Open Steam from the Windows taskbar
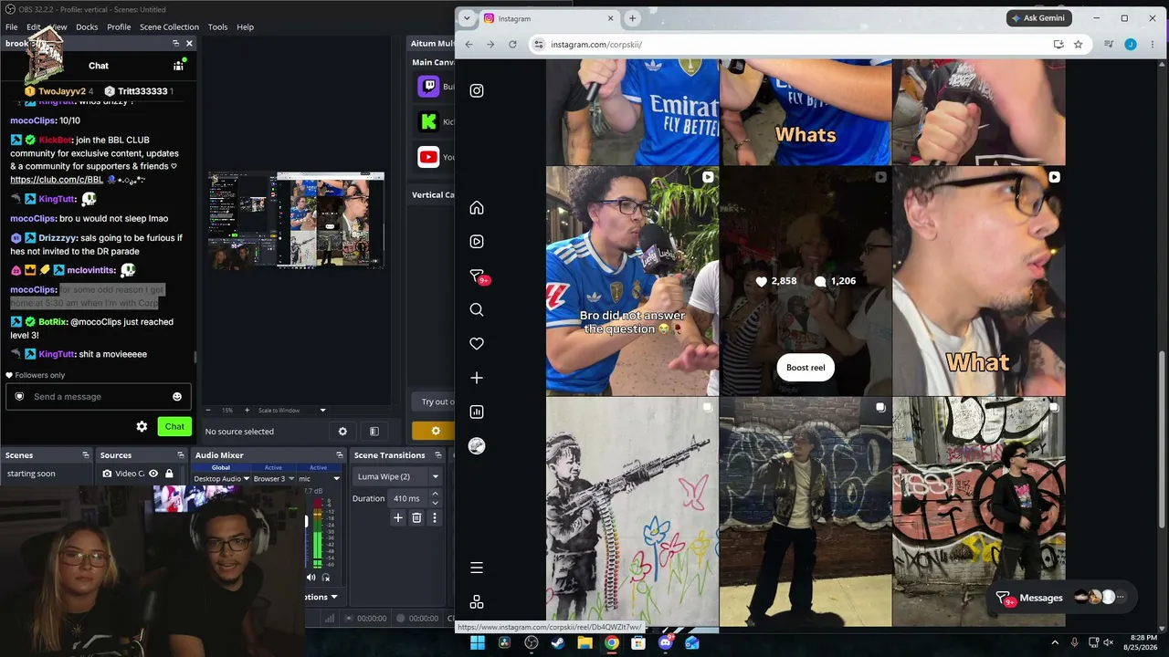 coord(558,642)
